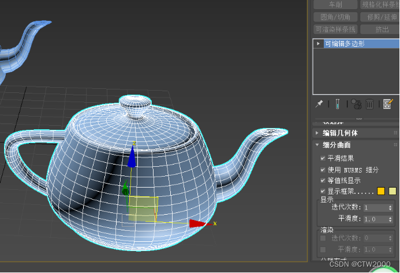Remove modifier with the trash icon
Viewport: 400px width, 273px height.
click(369, 104)
